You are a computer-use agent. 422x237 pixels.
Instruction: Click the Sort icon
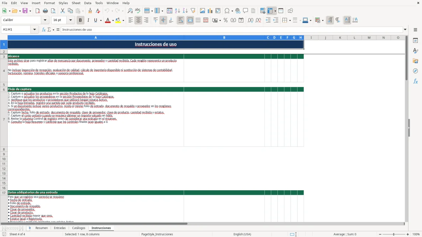pos(170,11)
